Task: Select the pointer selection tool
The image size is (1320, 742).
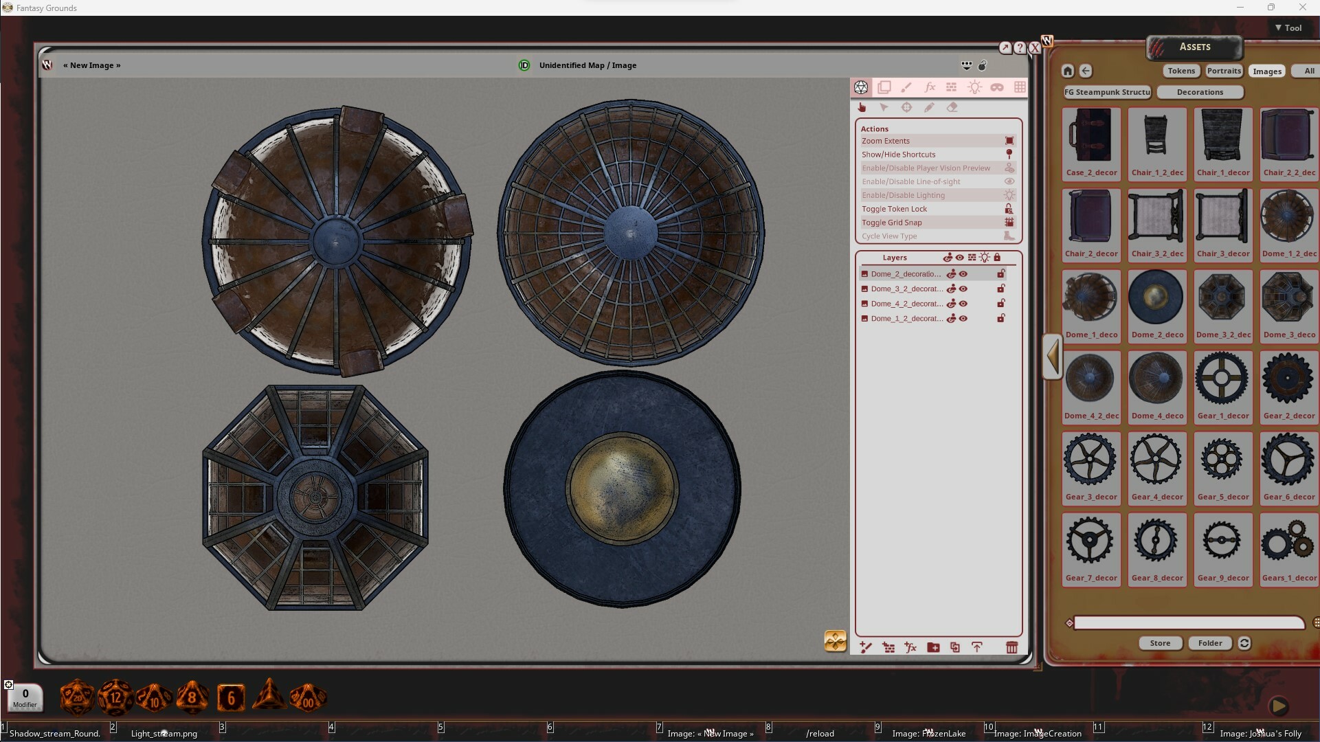Action: click(x=884, y=107)
